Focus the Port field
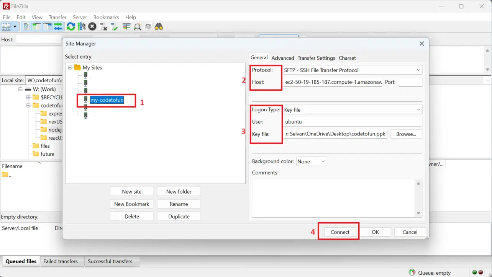492x277 pixels. click(x=410, y=82)
